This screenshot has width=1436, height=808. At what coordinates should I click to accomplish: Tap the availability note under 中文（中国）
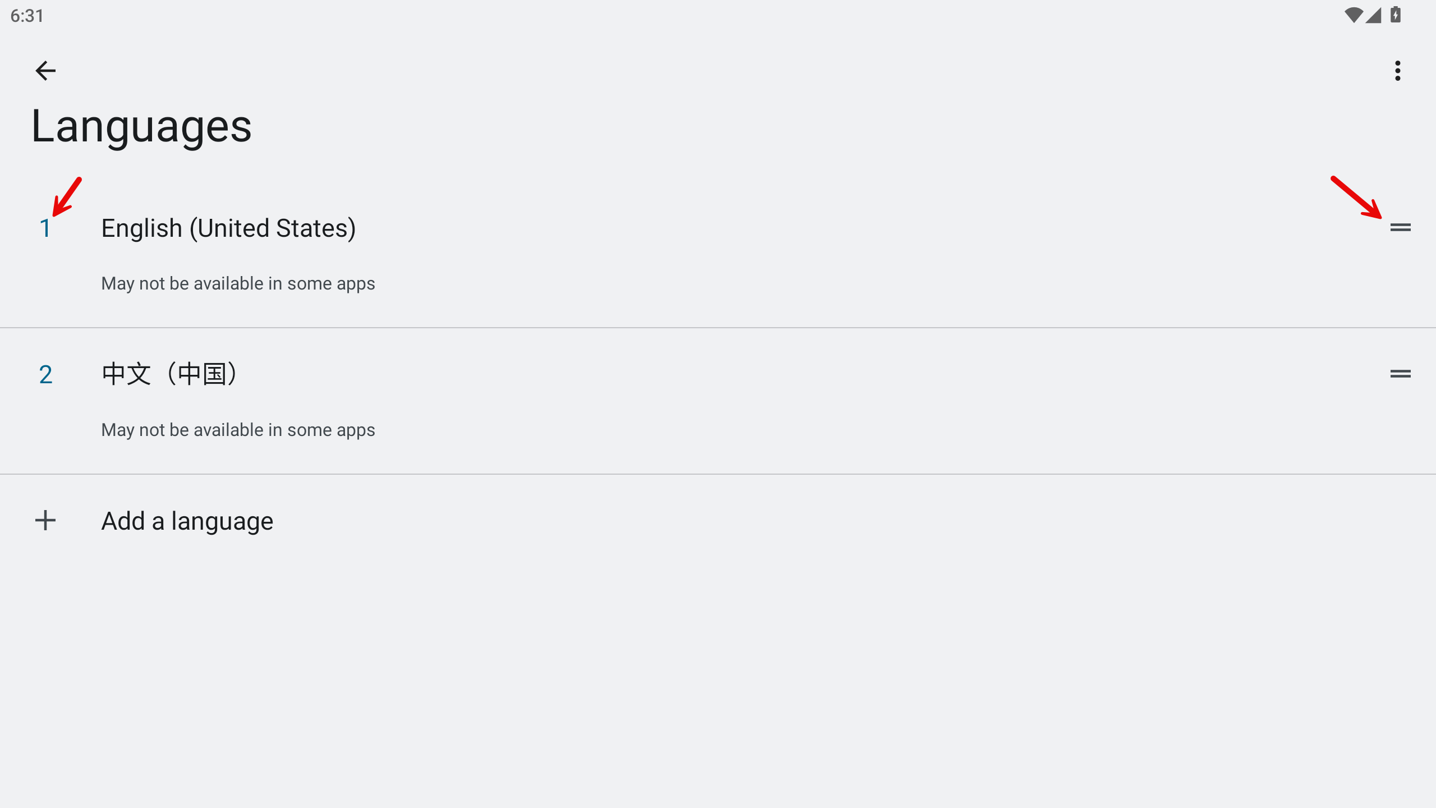tap(238, 430)
